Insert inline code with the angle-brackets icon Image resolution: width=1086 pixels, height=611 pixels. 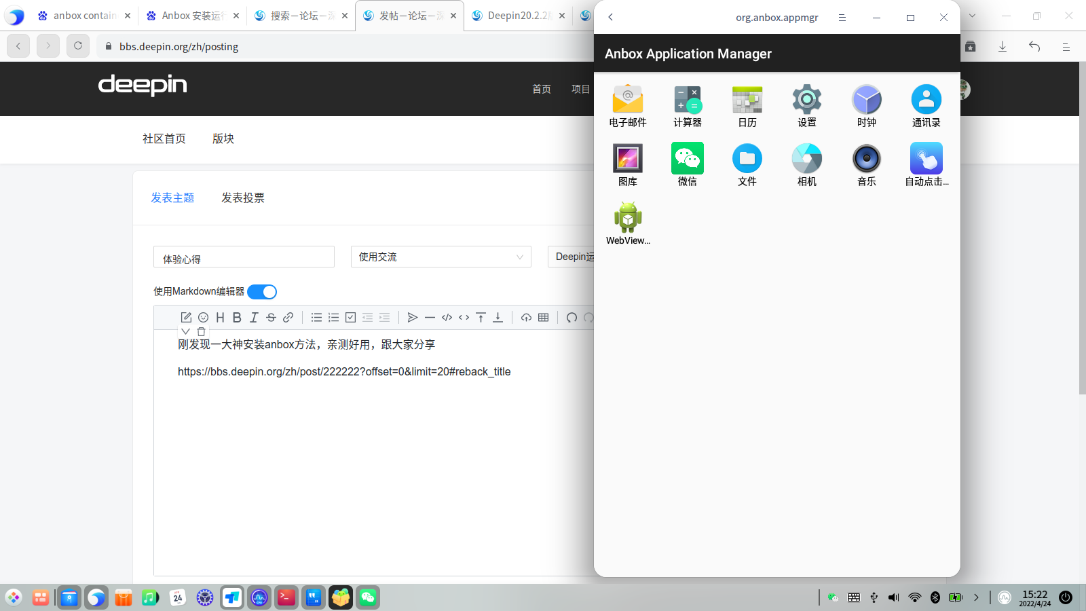(x=464, y=317)
